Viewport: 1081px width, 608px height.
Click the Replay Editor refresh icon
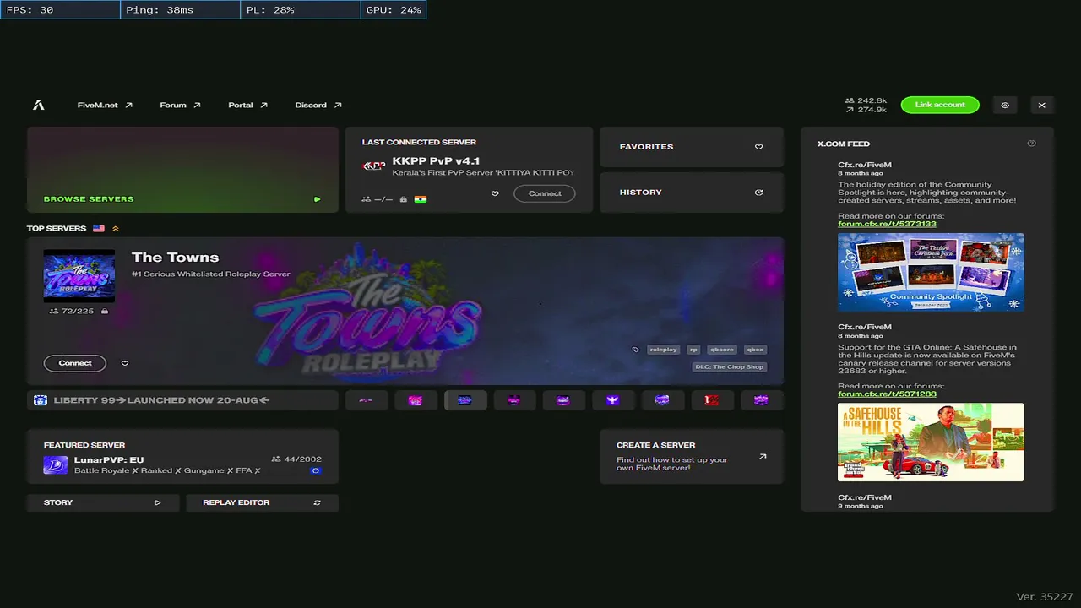pos(317,502)
